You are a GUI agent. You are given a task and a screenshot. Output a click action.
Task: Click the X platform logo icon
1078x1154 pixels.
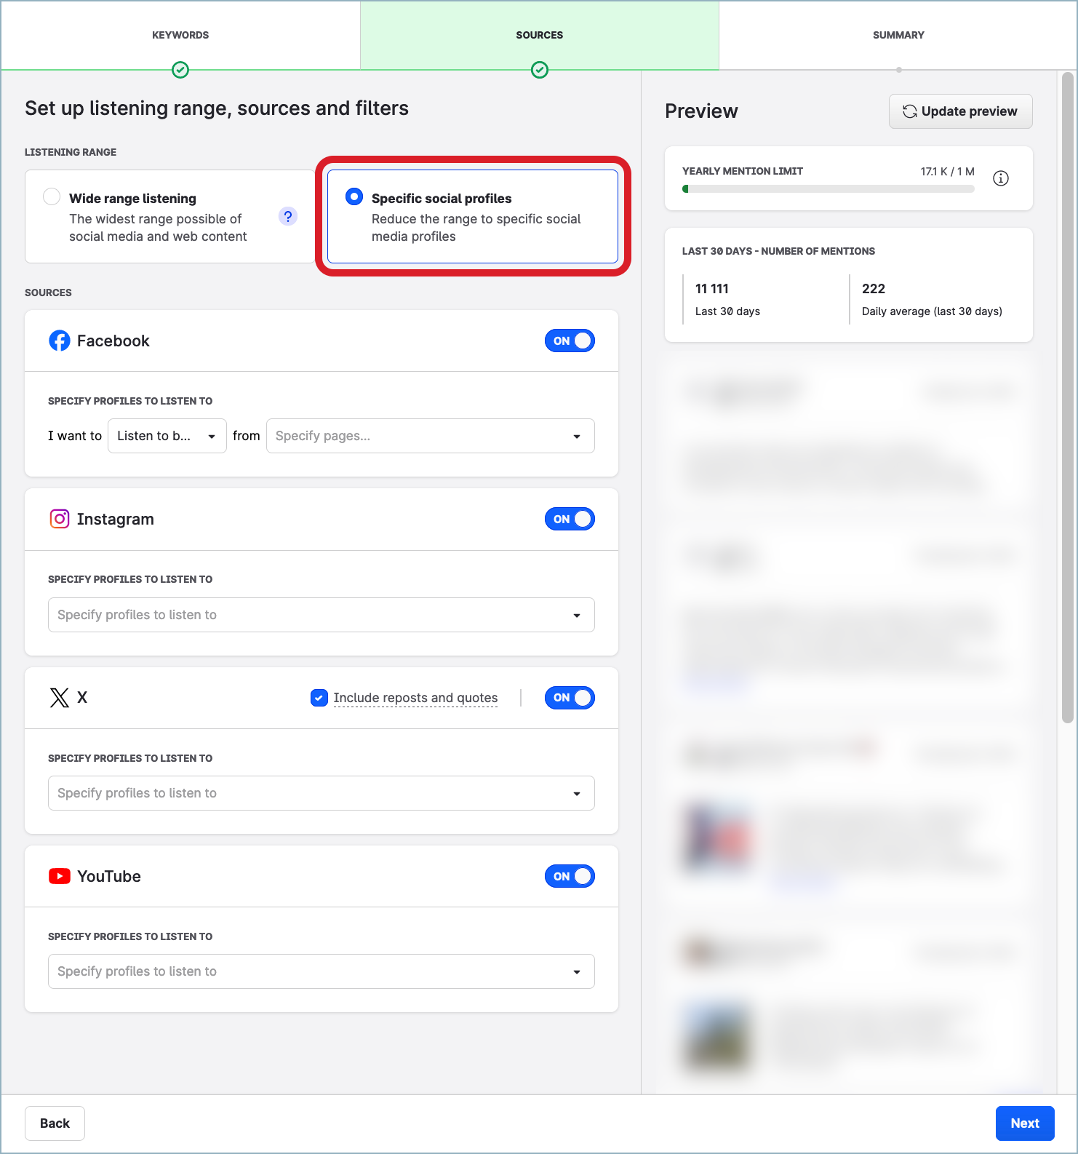tap(60, 698)
